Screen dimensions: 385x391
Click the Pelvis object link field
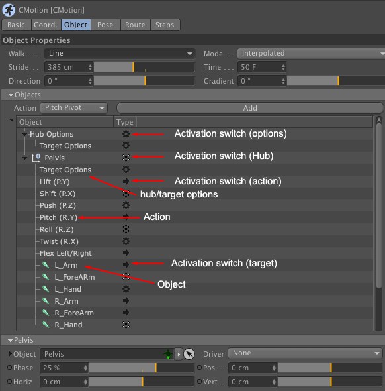coord(107,354)
